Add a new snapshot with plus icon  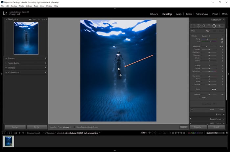(45, 63)
